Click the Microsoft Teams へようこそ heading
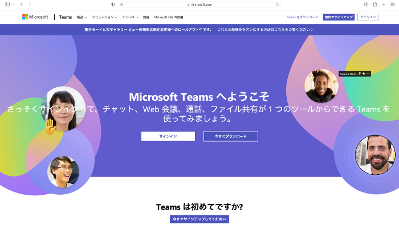399x246 pixels. [x=199, y=97]
